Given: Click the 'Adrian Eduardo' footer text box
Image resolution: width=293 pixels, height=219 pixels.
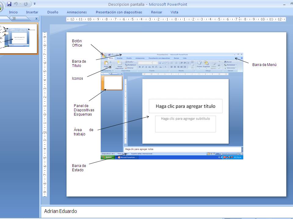Looking at the screenshot, I should tap(61, 211).
